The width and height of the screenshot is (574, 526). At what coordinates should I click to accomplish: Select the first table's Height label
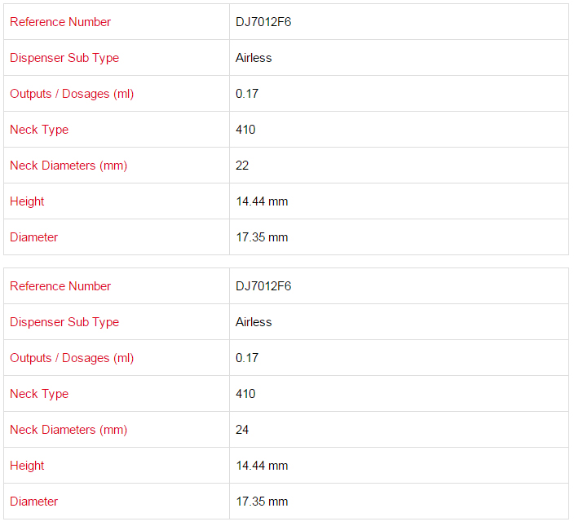[x=27, y=201]
